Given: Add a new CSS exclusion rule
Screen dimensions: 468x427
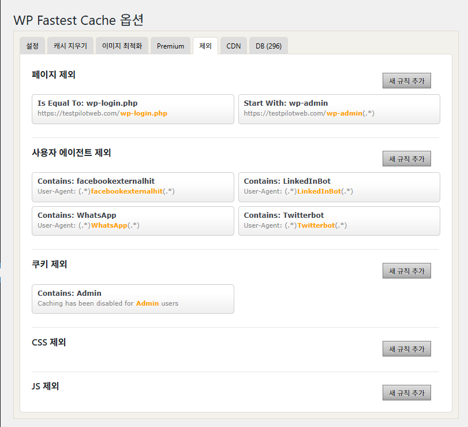Looking at the screenshot, I should coord(406,348).
